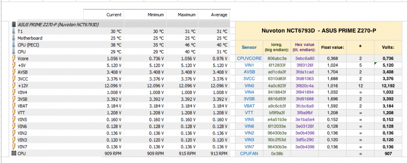Click the lightning icon beside AVSB
Screen dimensions: 407x163
14,72
